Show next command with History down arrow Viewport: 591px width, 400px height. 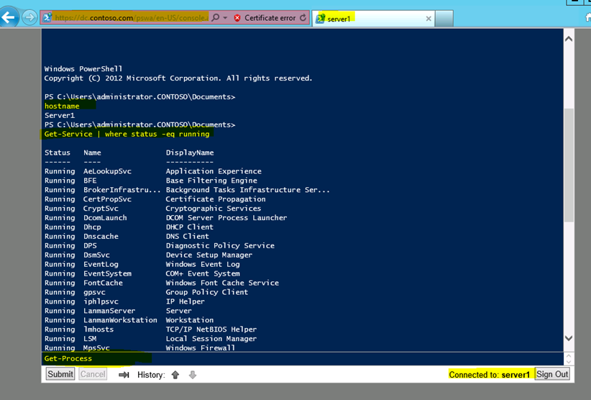coord(193,375)
